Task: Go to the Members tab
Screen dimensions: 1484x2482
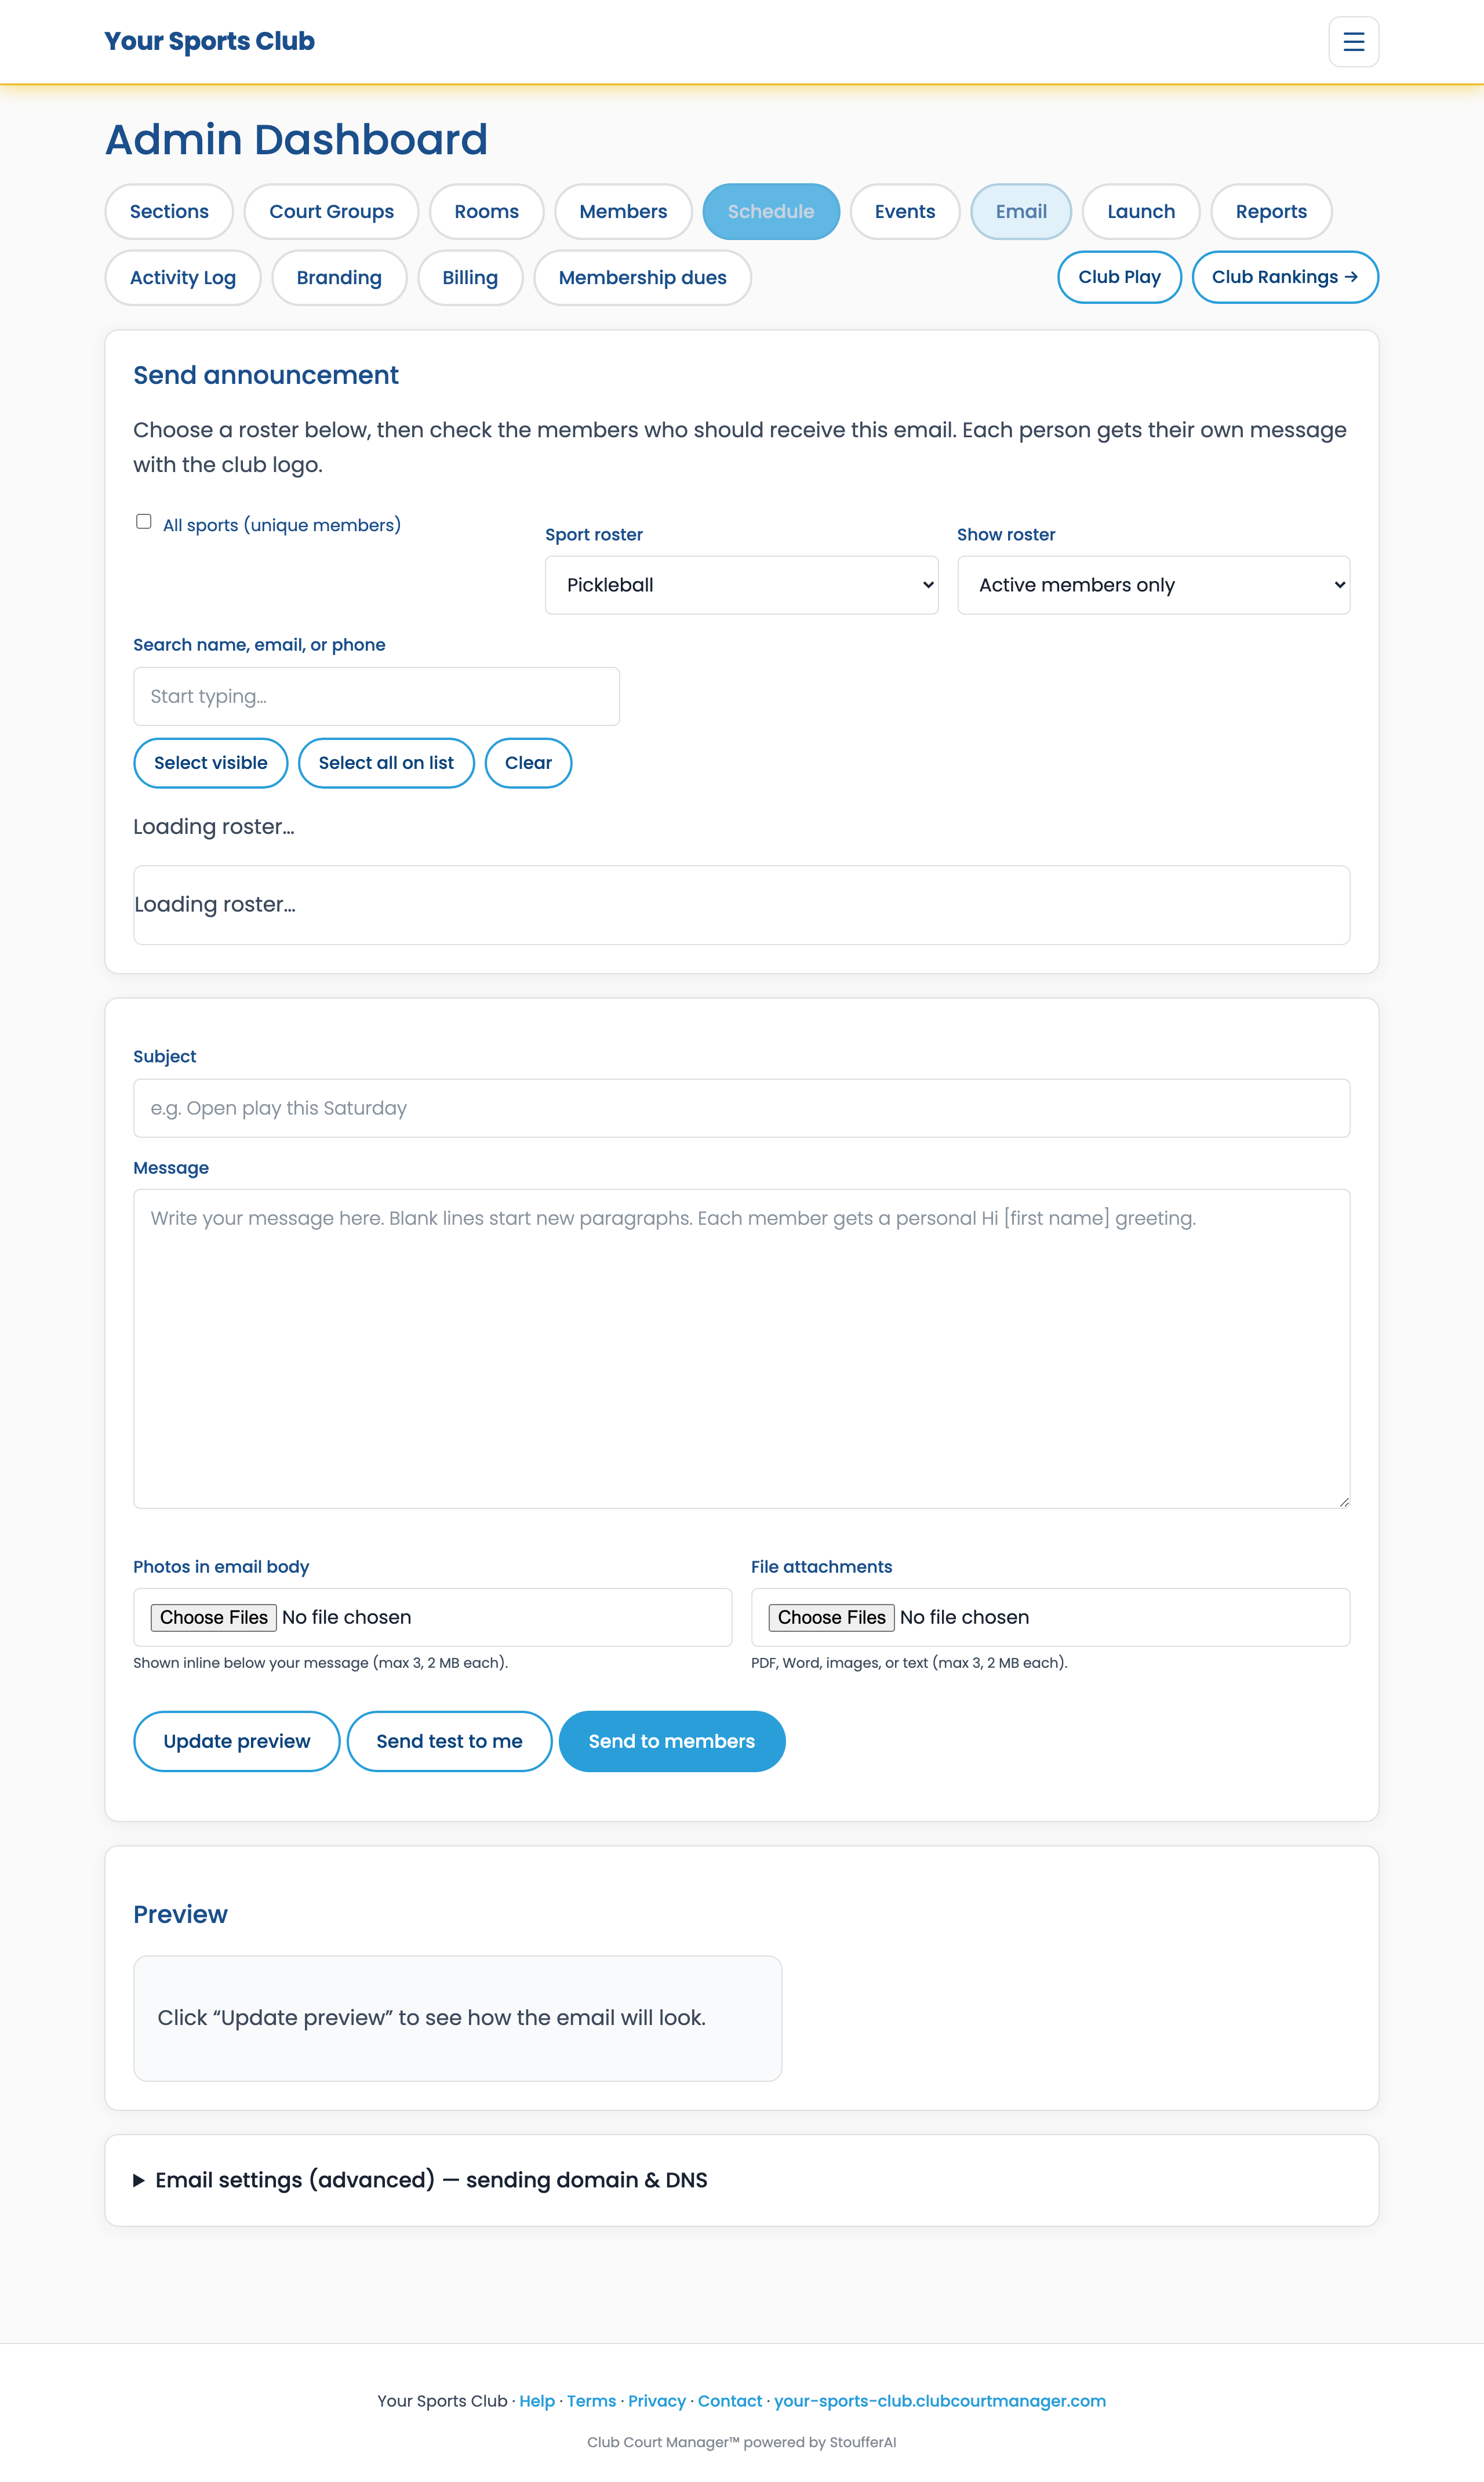Action: coord(623,211)
